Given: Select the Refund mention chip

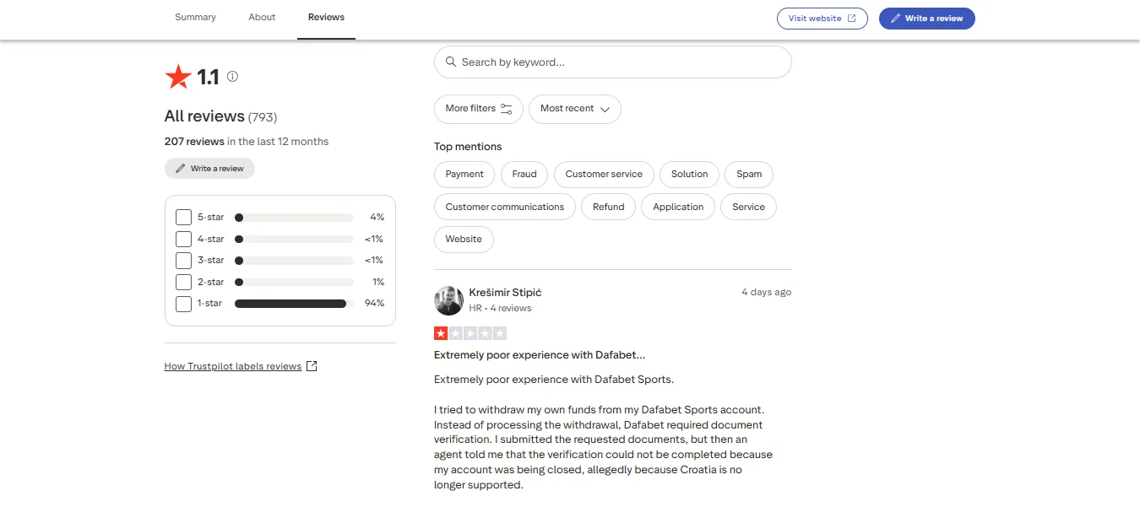Looking at the screenshot, I should click(x=609, y=208).
